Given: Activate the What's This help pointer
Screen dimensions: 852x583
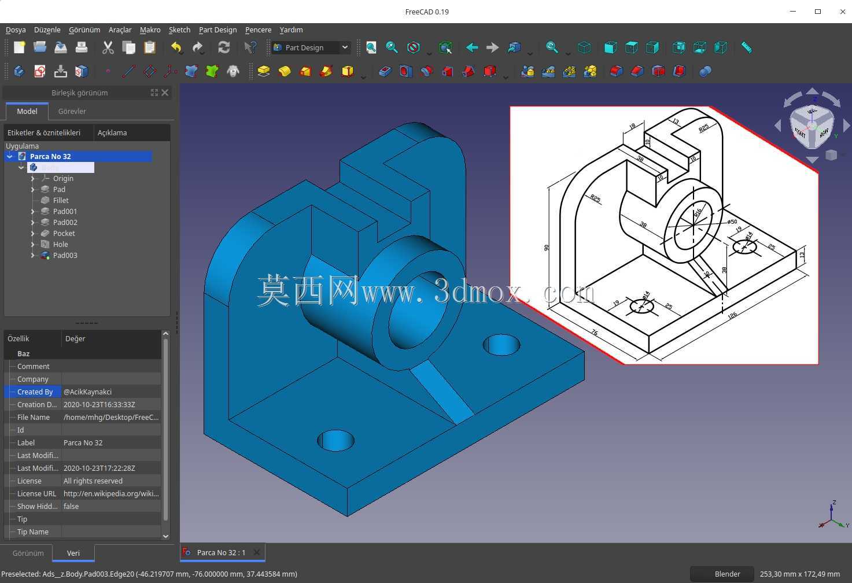Looking at the screenshot, I should coord(250,47).
